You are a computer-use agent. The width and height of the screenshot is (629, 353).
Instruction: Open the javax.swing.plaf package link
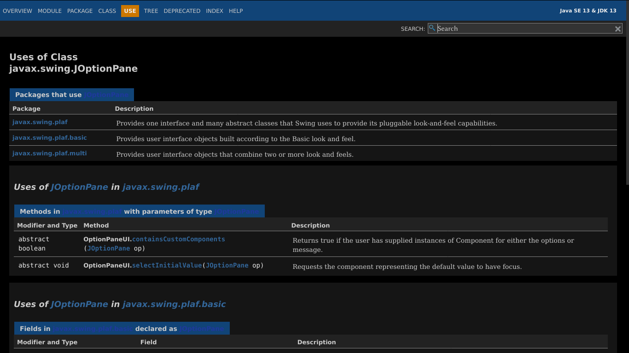coord(40,122)
